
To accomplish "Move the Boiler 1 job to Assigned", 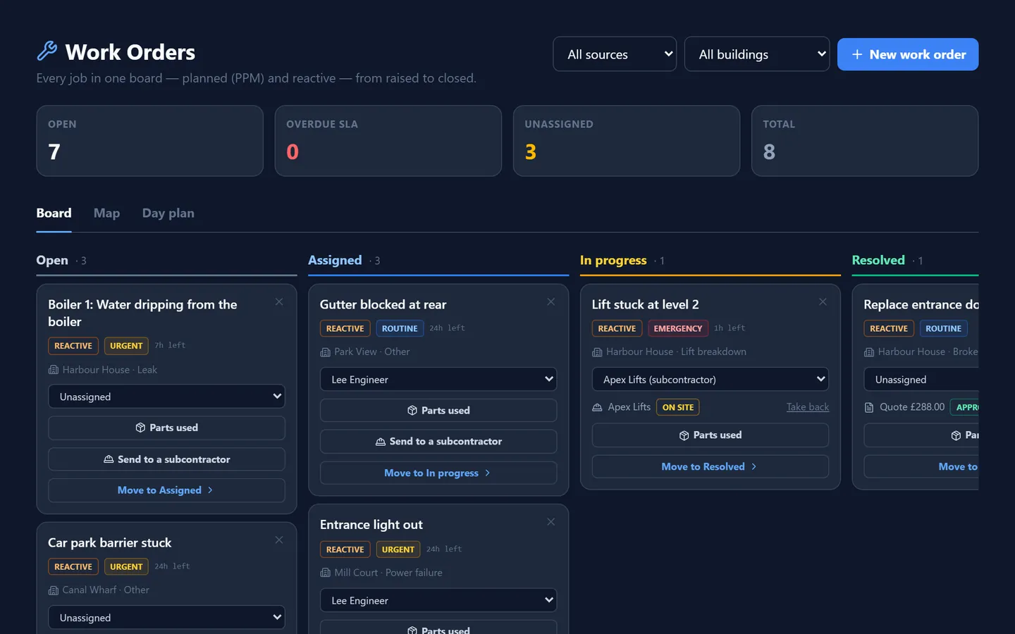I will [166, 490].
